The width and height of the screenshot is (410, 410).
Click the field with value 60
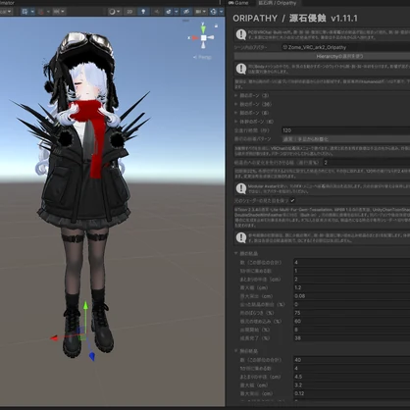(351, 322)
